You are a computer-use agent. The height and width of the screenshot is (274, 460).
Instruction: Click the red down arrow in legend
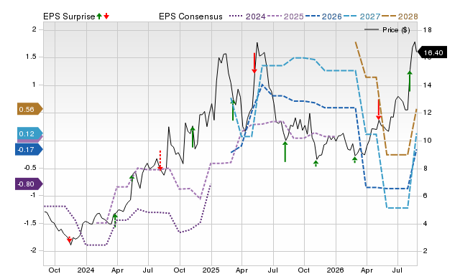(x=106, y=16)
